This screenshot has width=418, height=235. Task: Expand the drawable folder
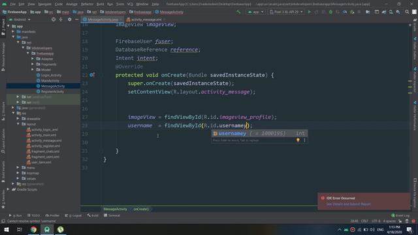(18, 119)
